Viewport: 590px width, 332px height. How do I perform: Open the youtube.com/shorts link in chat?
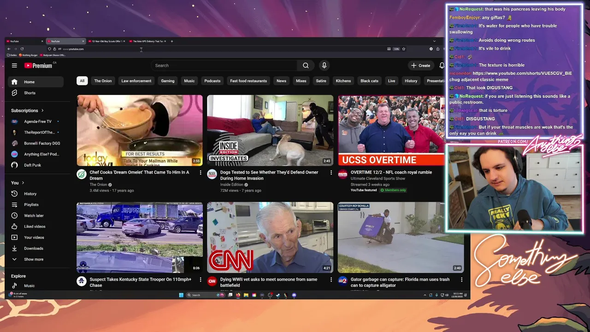click(522, 73)
